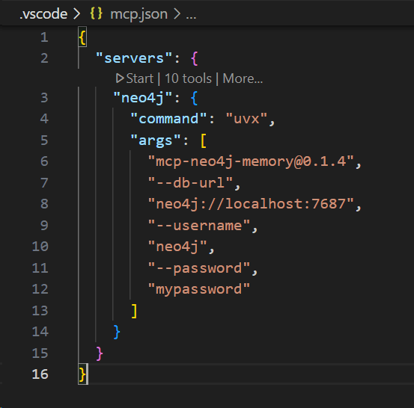Click the "servers" key text
This screenshot has height=408, width=414.
coord(134,58)
